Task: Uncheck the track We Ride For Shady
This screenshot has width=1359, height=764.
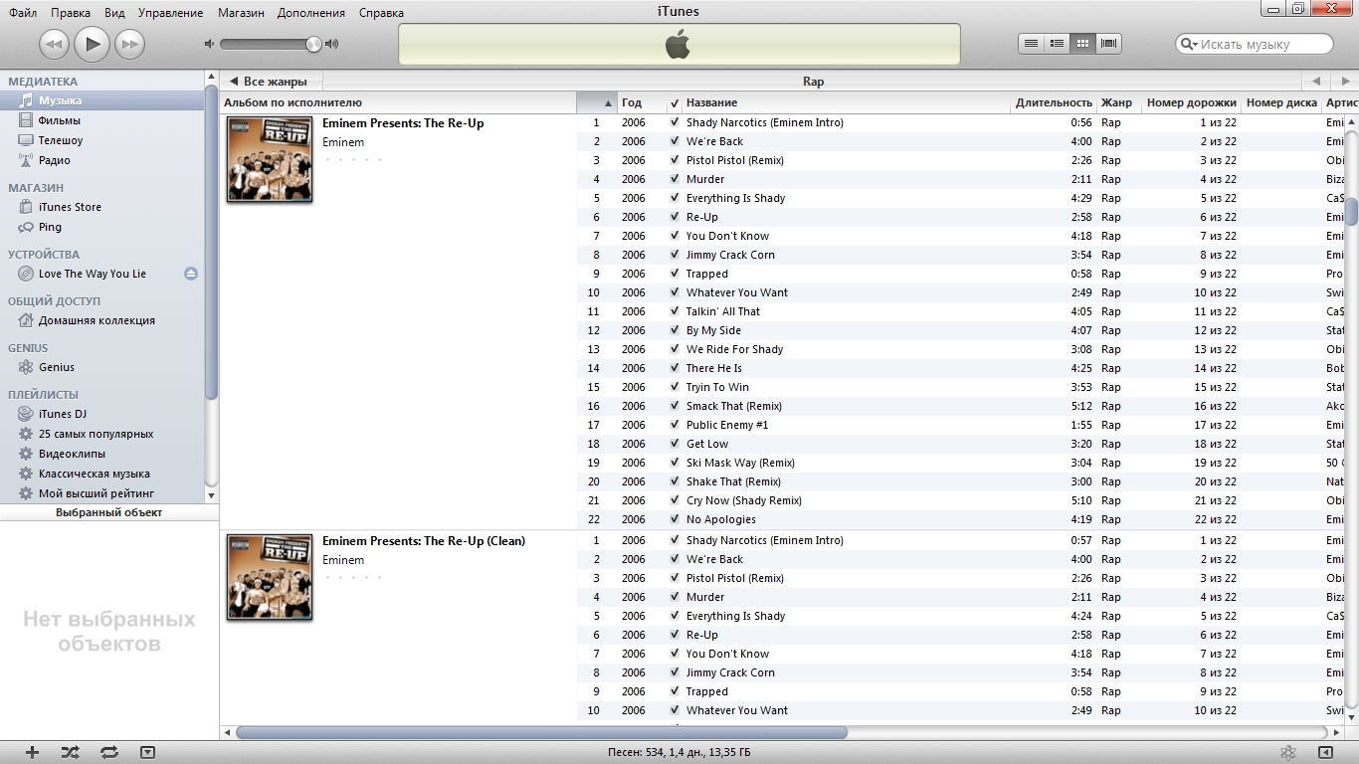Action: [x=675, y=349]
